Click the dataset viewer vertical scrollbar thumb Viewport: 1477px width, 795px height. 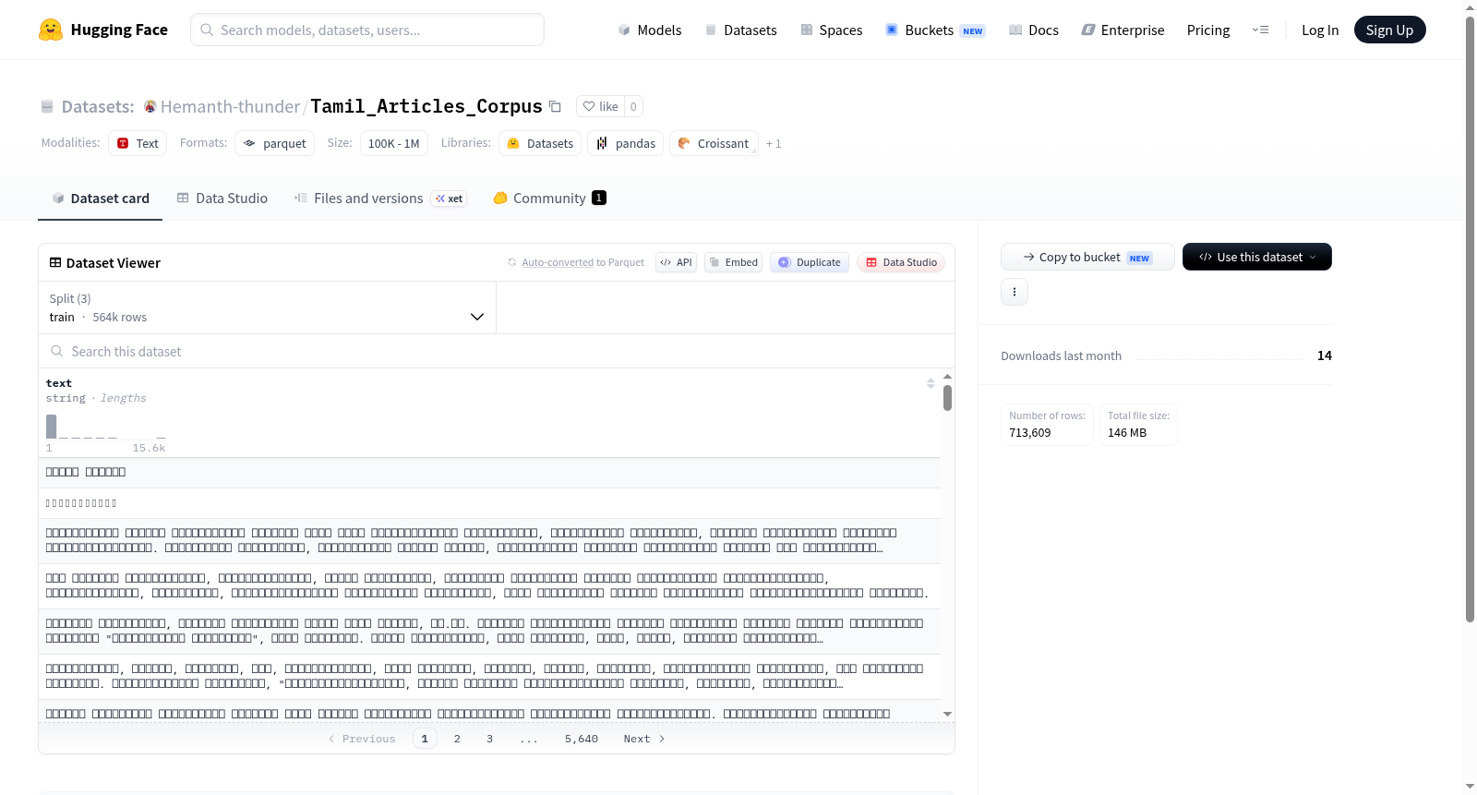(x=947, y=398)
